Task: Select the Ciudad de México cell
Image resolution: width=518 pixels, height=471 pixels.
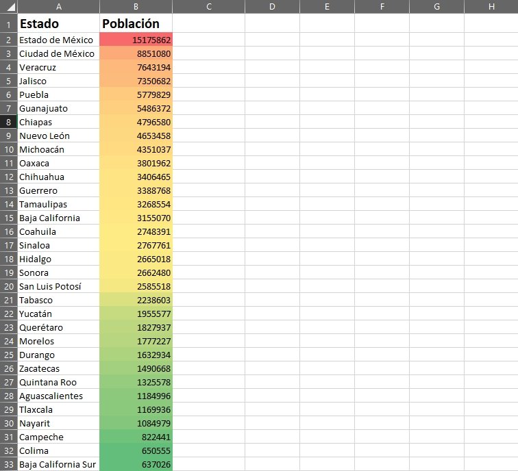Action: 58,53
